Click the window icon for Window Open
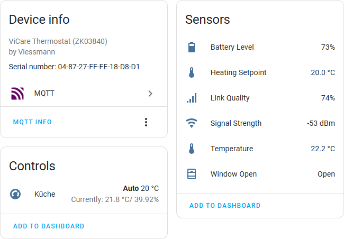344x239 pixels. pos(192,174)
